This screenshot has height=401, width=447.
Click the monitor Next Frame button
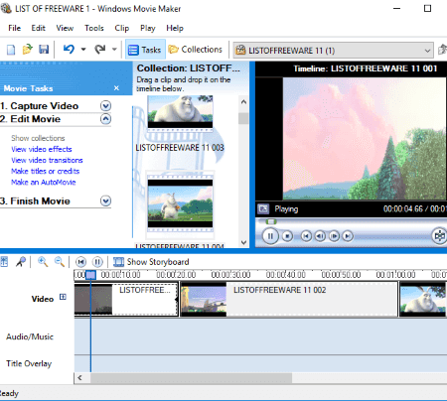pos(334,236)
